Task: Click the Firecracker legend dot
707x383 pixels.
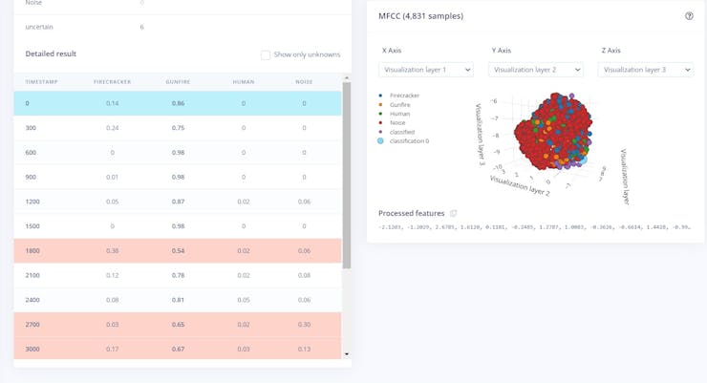Action: (x=382, y=96)
